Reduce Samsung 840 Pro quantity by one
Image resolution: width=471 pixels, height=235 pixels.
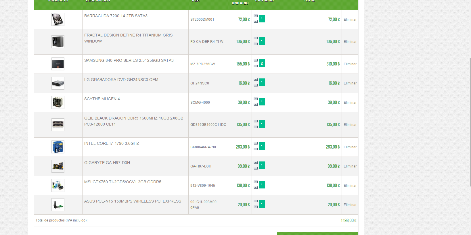256,66
